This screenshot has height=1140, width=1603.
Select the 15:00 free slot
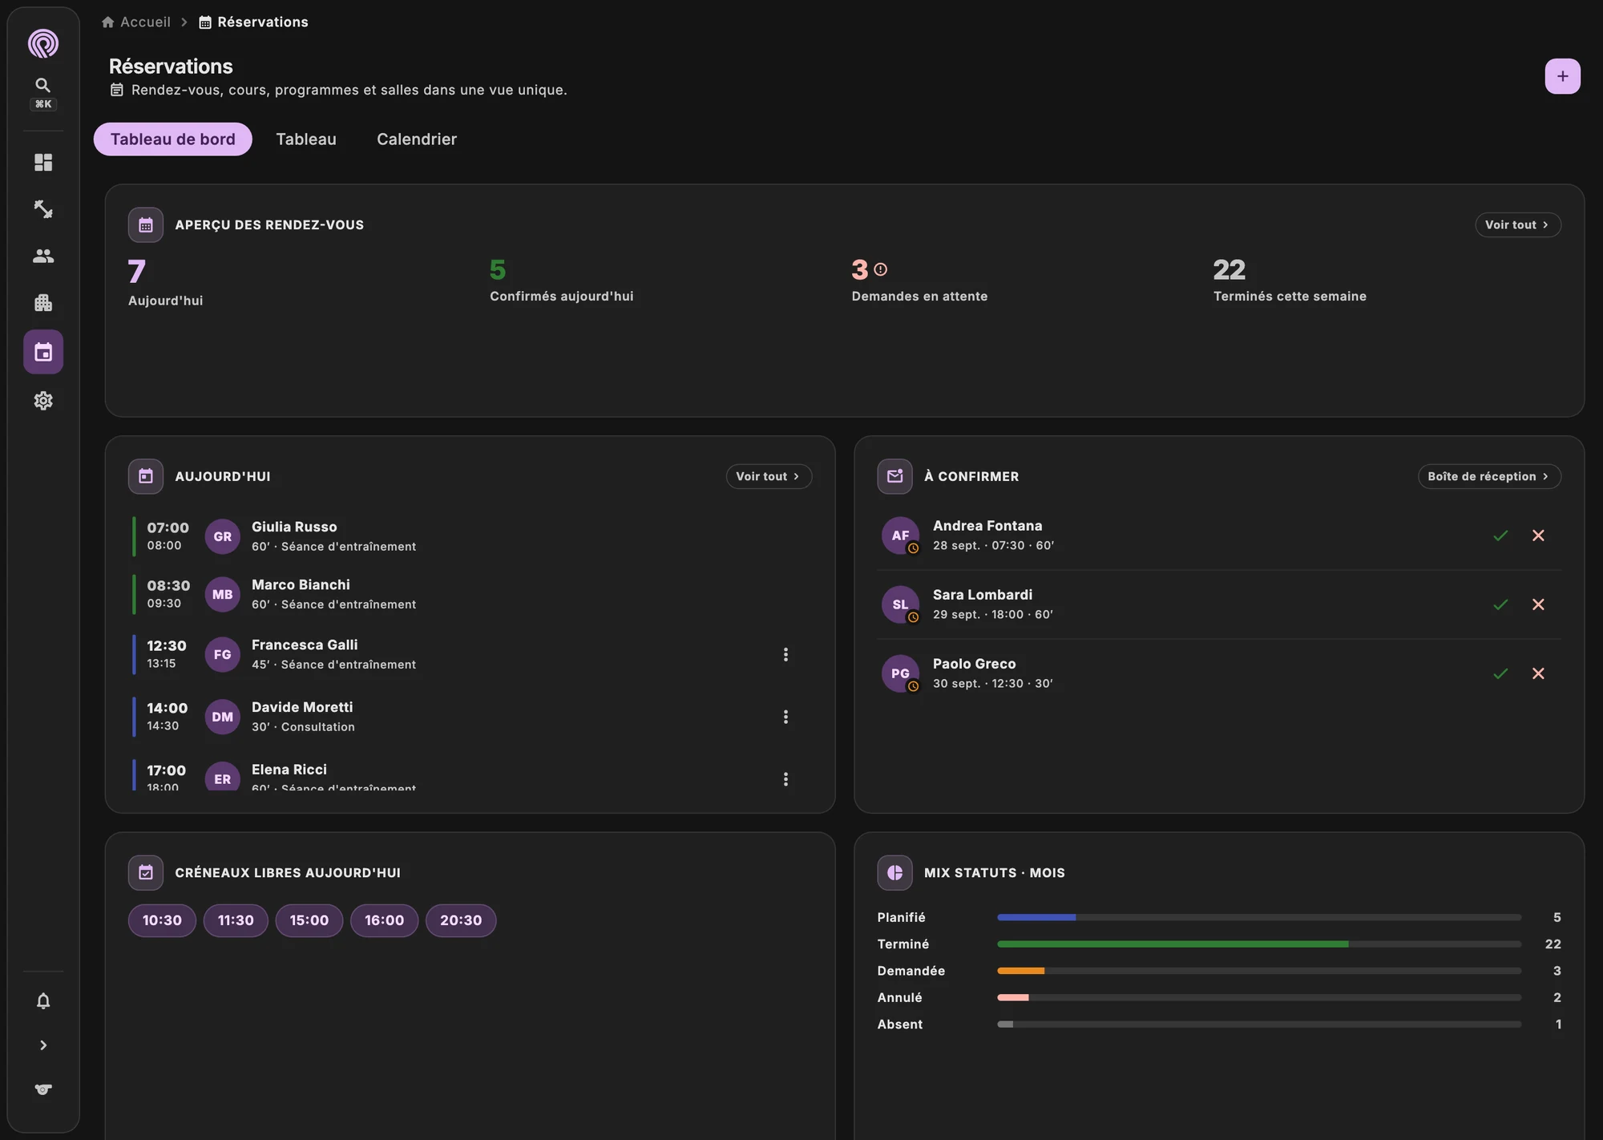(309, 920)
